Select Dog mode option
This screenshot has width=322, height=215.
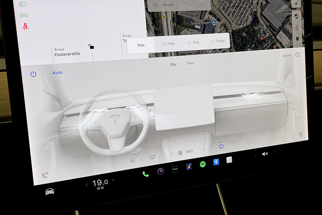(x=193, y=42)
